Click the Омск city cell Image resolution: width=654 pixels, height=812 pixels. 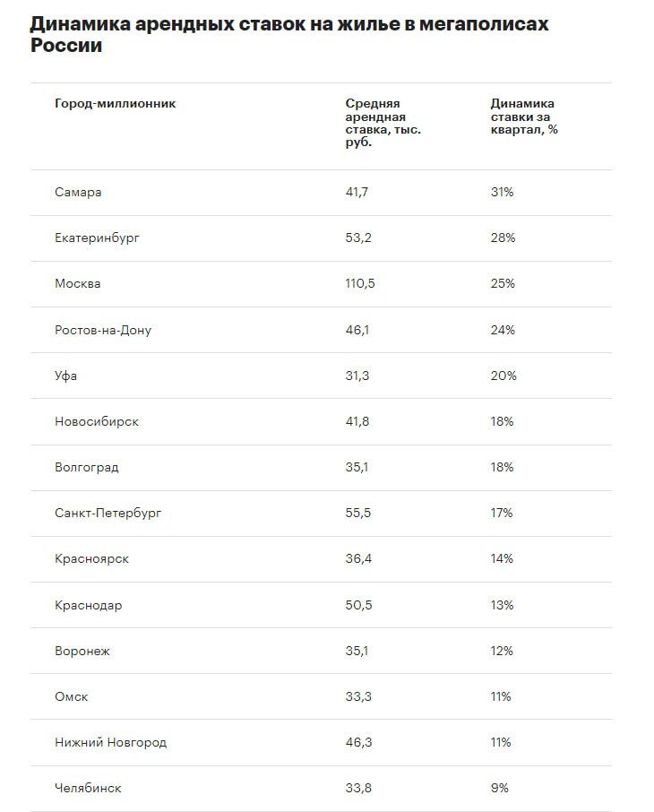point(72,696)
